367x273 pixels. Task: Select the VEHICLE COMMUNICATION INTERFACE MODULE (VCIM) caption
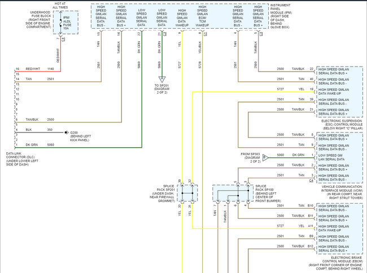pyautogui.click(x=342, y=192)
